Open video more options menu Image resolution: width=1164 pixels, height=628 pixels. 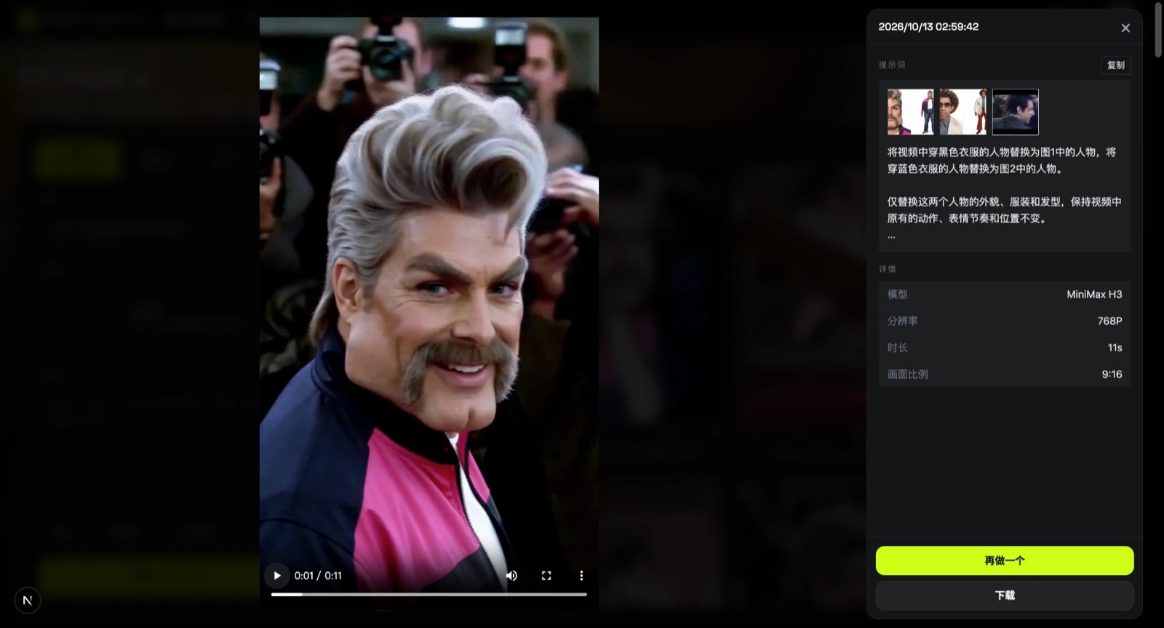581,576
